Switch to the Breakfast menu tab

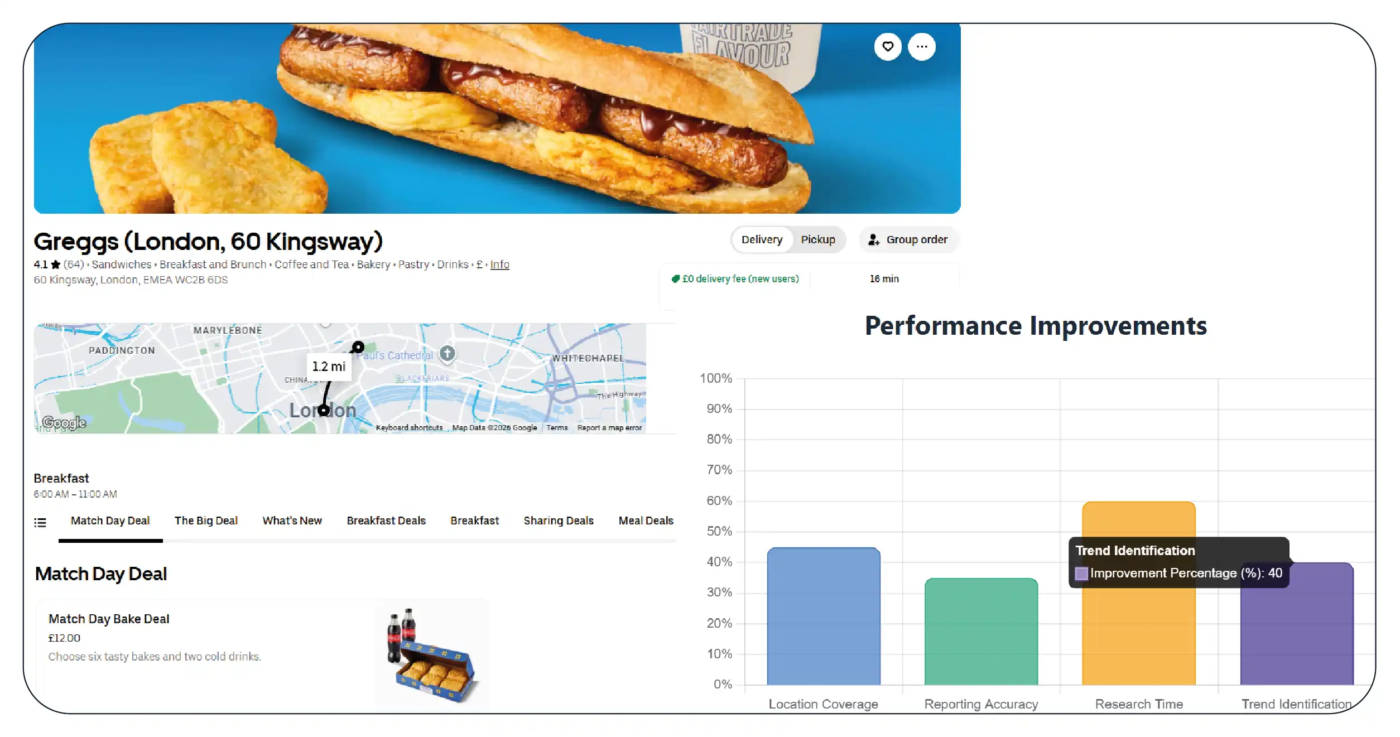point(475,521)
